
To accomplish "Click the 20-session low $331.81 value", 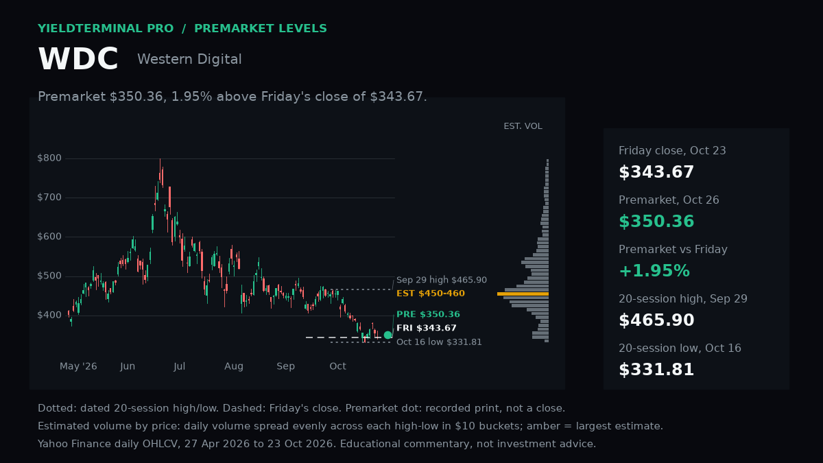I will 656,370.
